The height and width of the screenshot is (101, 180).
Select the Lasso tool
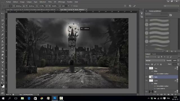[3, 20]
